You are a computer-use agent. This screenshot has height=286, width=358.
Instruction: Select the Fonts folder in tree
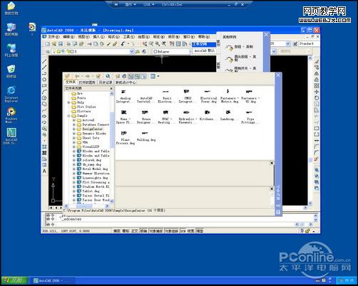click(78, 98)
